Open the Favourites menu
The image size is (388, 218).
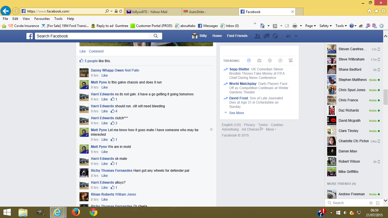pyautogui.click(x=42, y=19)
